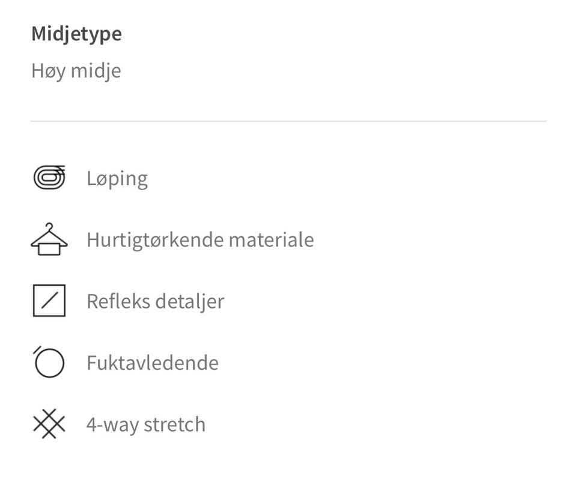Click the running track icon beside Løping

[x=49, y=177]
